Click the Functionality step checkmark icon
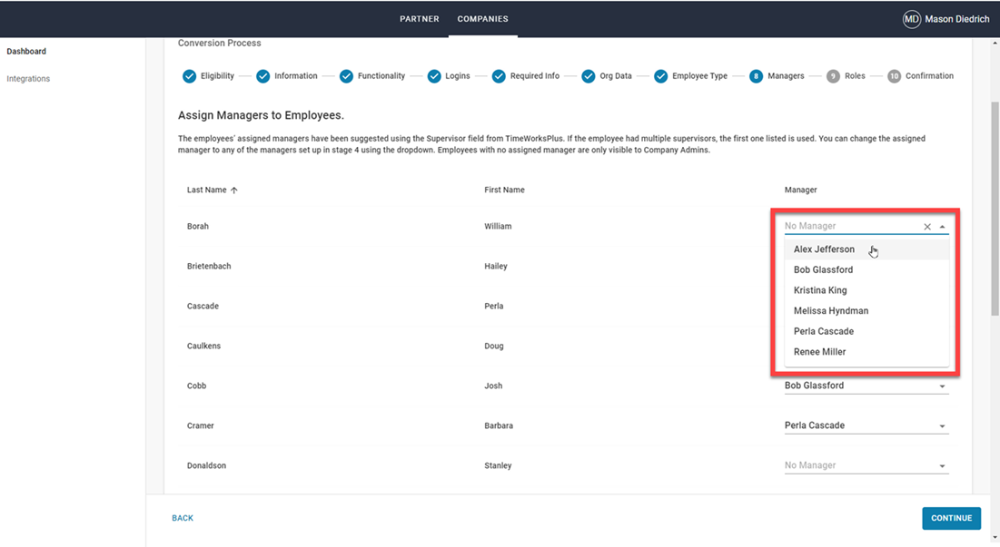 coord(346,76)
